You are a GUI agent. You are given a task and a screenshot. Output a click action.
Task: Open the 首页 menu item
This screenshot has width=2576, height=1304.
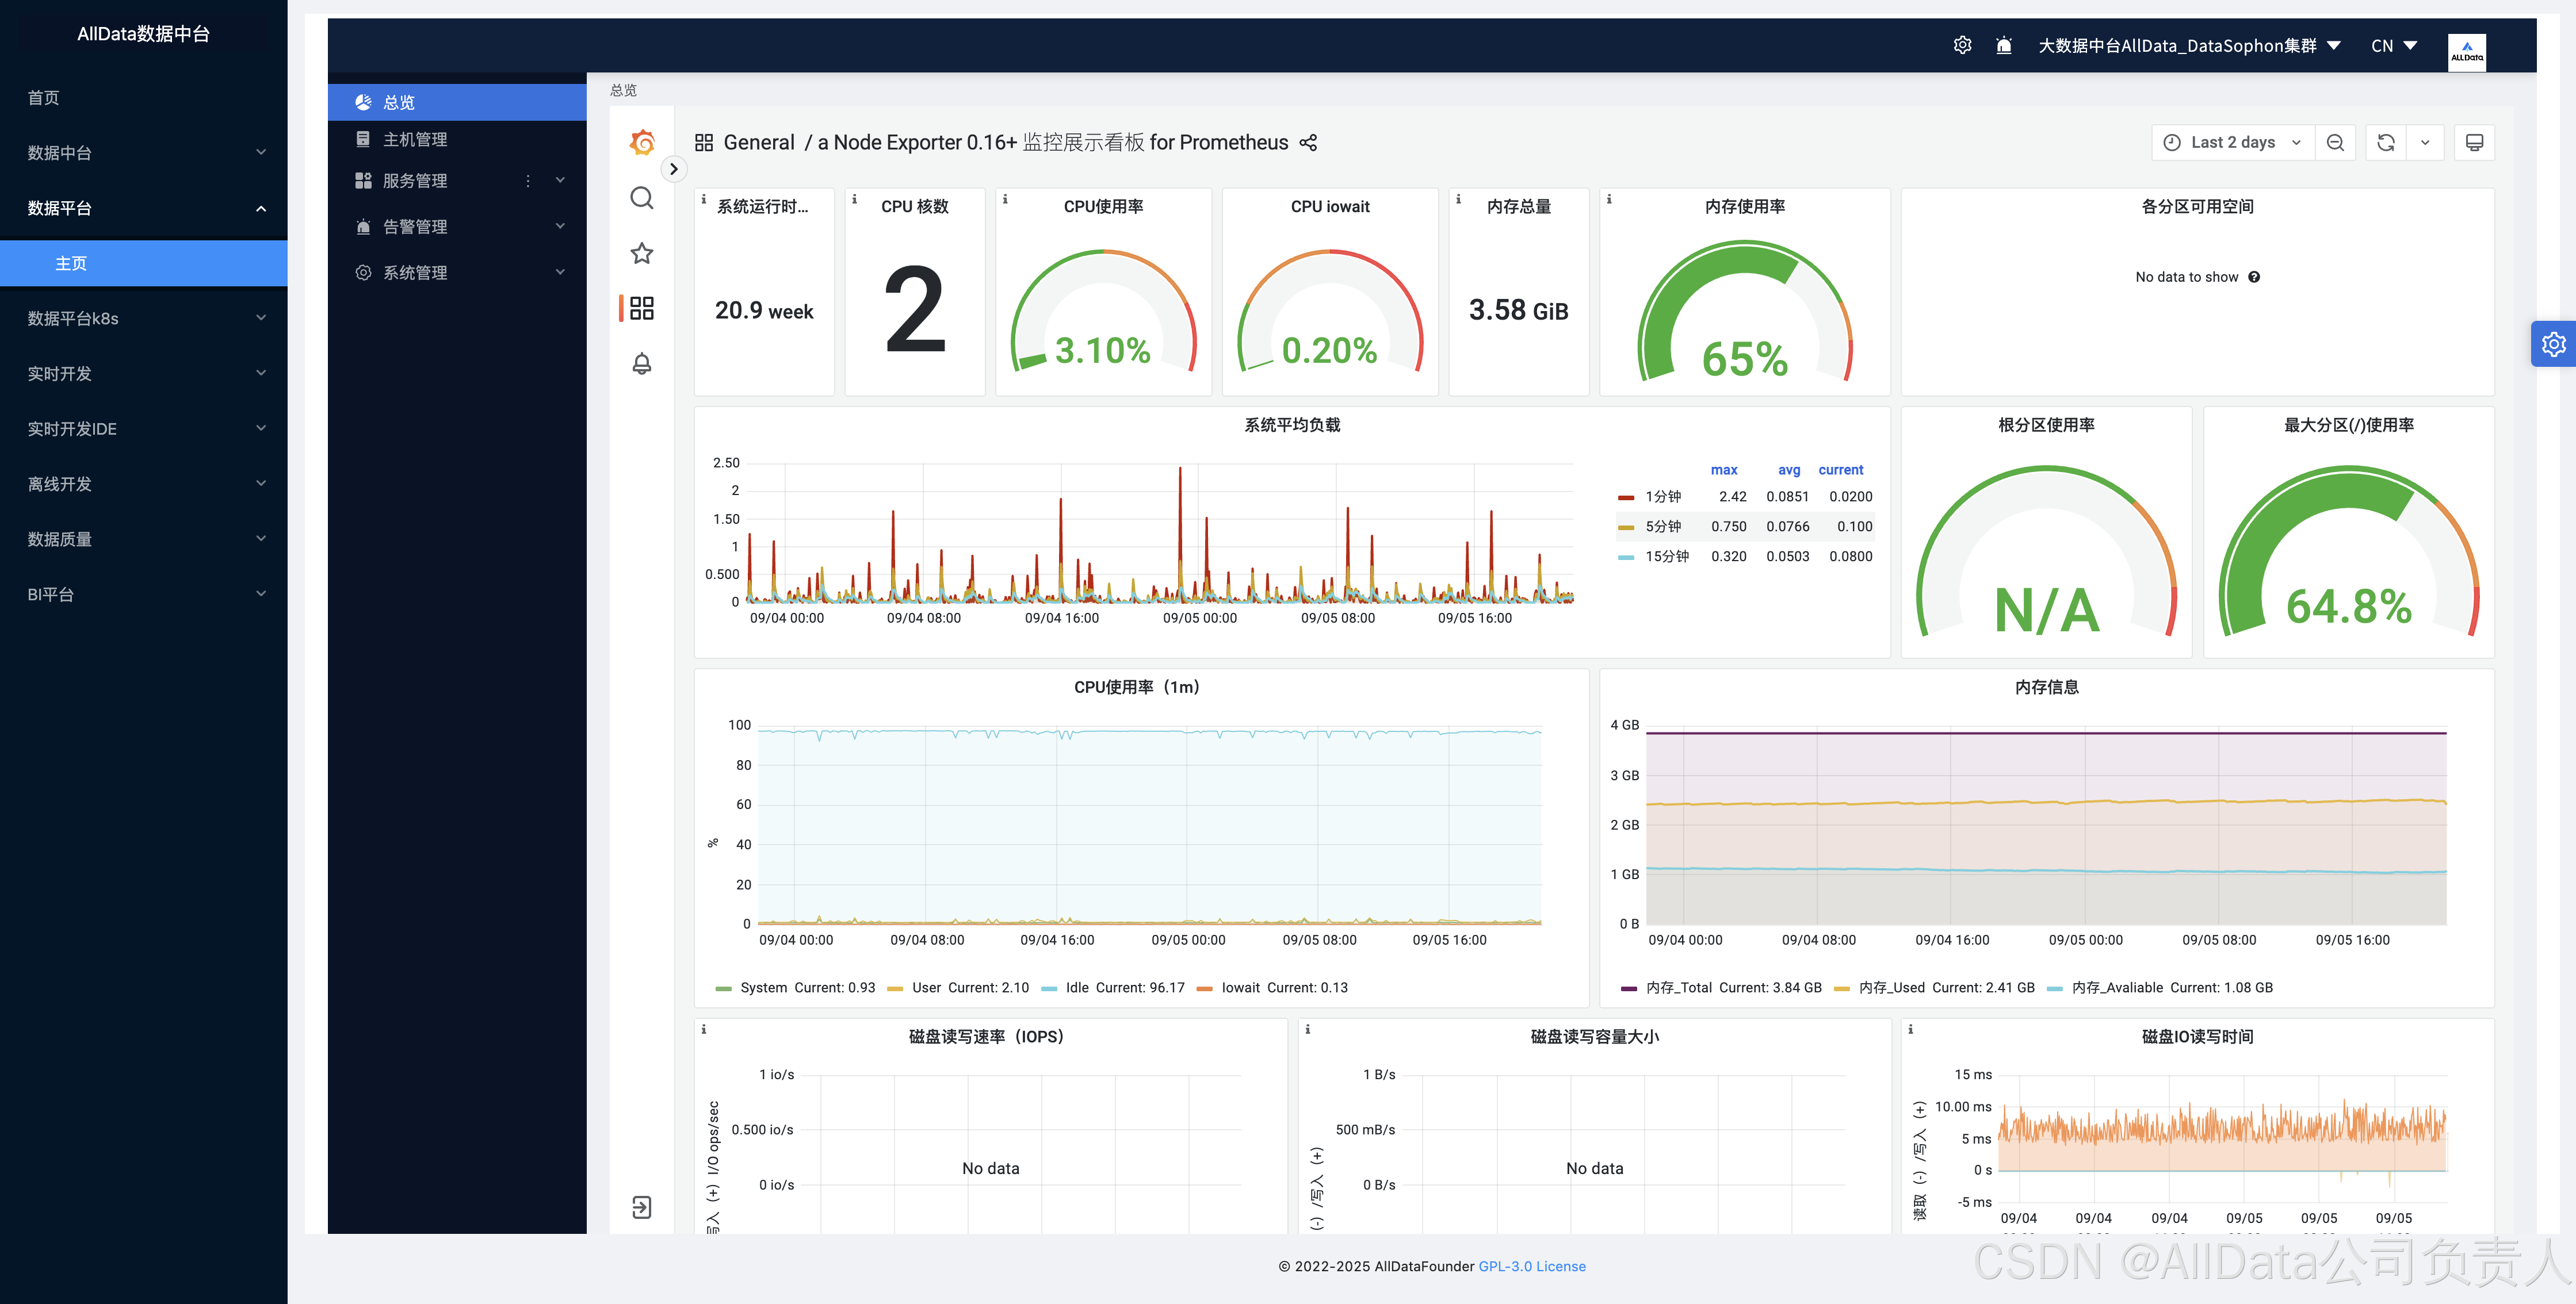44,98
